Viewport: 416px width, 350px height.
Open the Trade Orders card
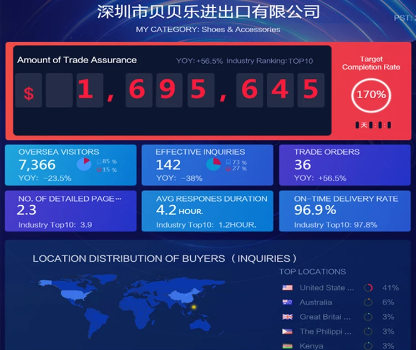coord(344,165)
